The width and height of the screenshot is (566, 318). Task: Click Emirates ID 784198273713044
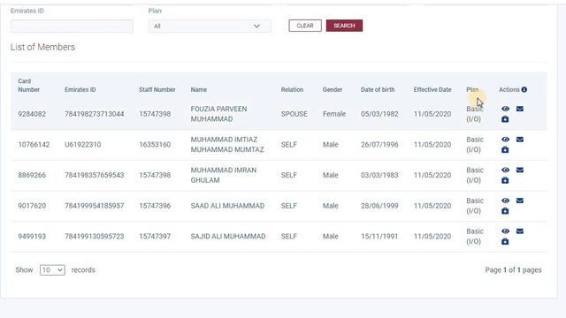click(95, 114)
